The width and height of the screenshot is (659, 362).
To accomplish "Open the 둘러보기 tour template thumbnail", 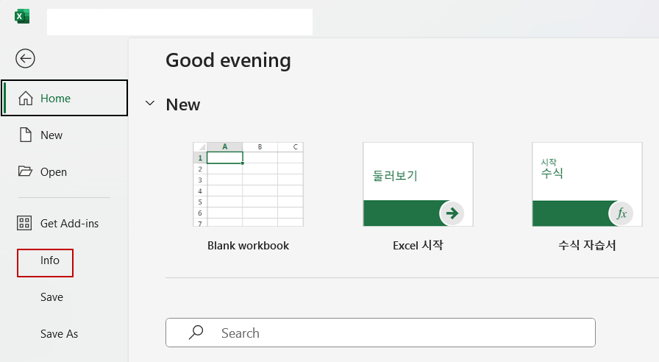I will point(418,184).
